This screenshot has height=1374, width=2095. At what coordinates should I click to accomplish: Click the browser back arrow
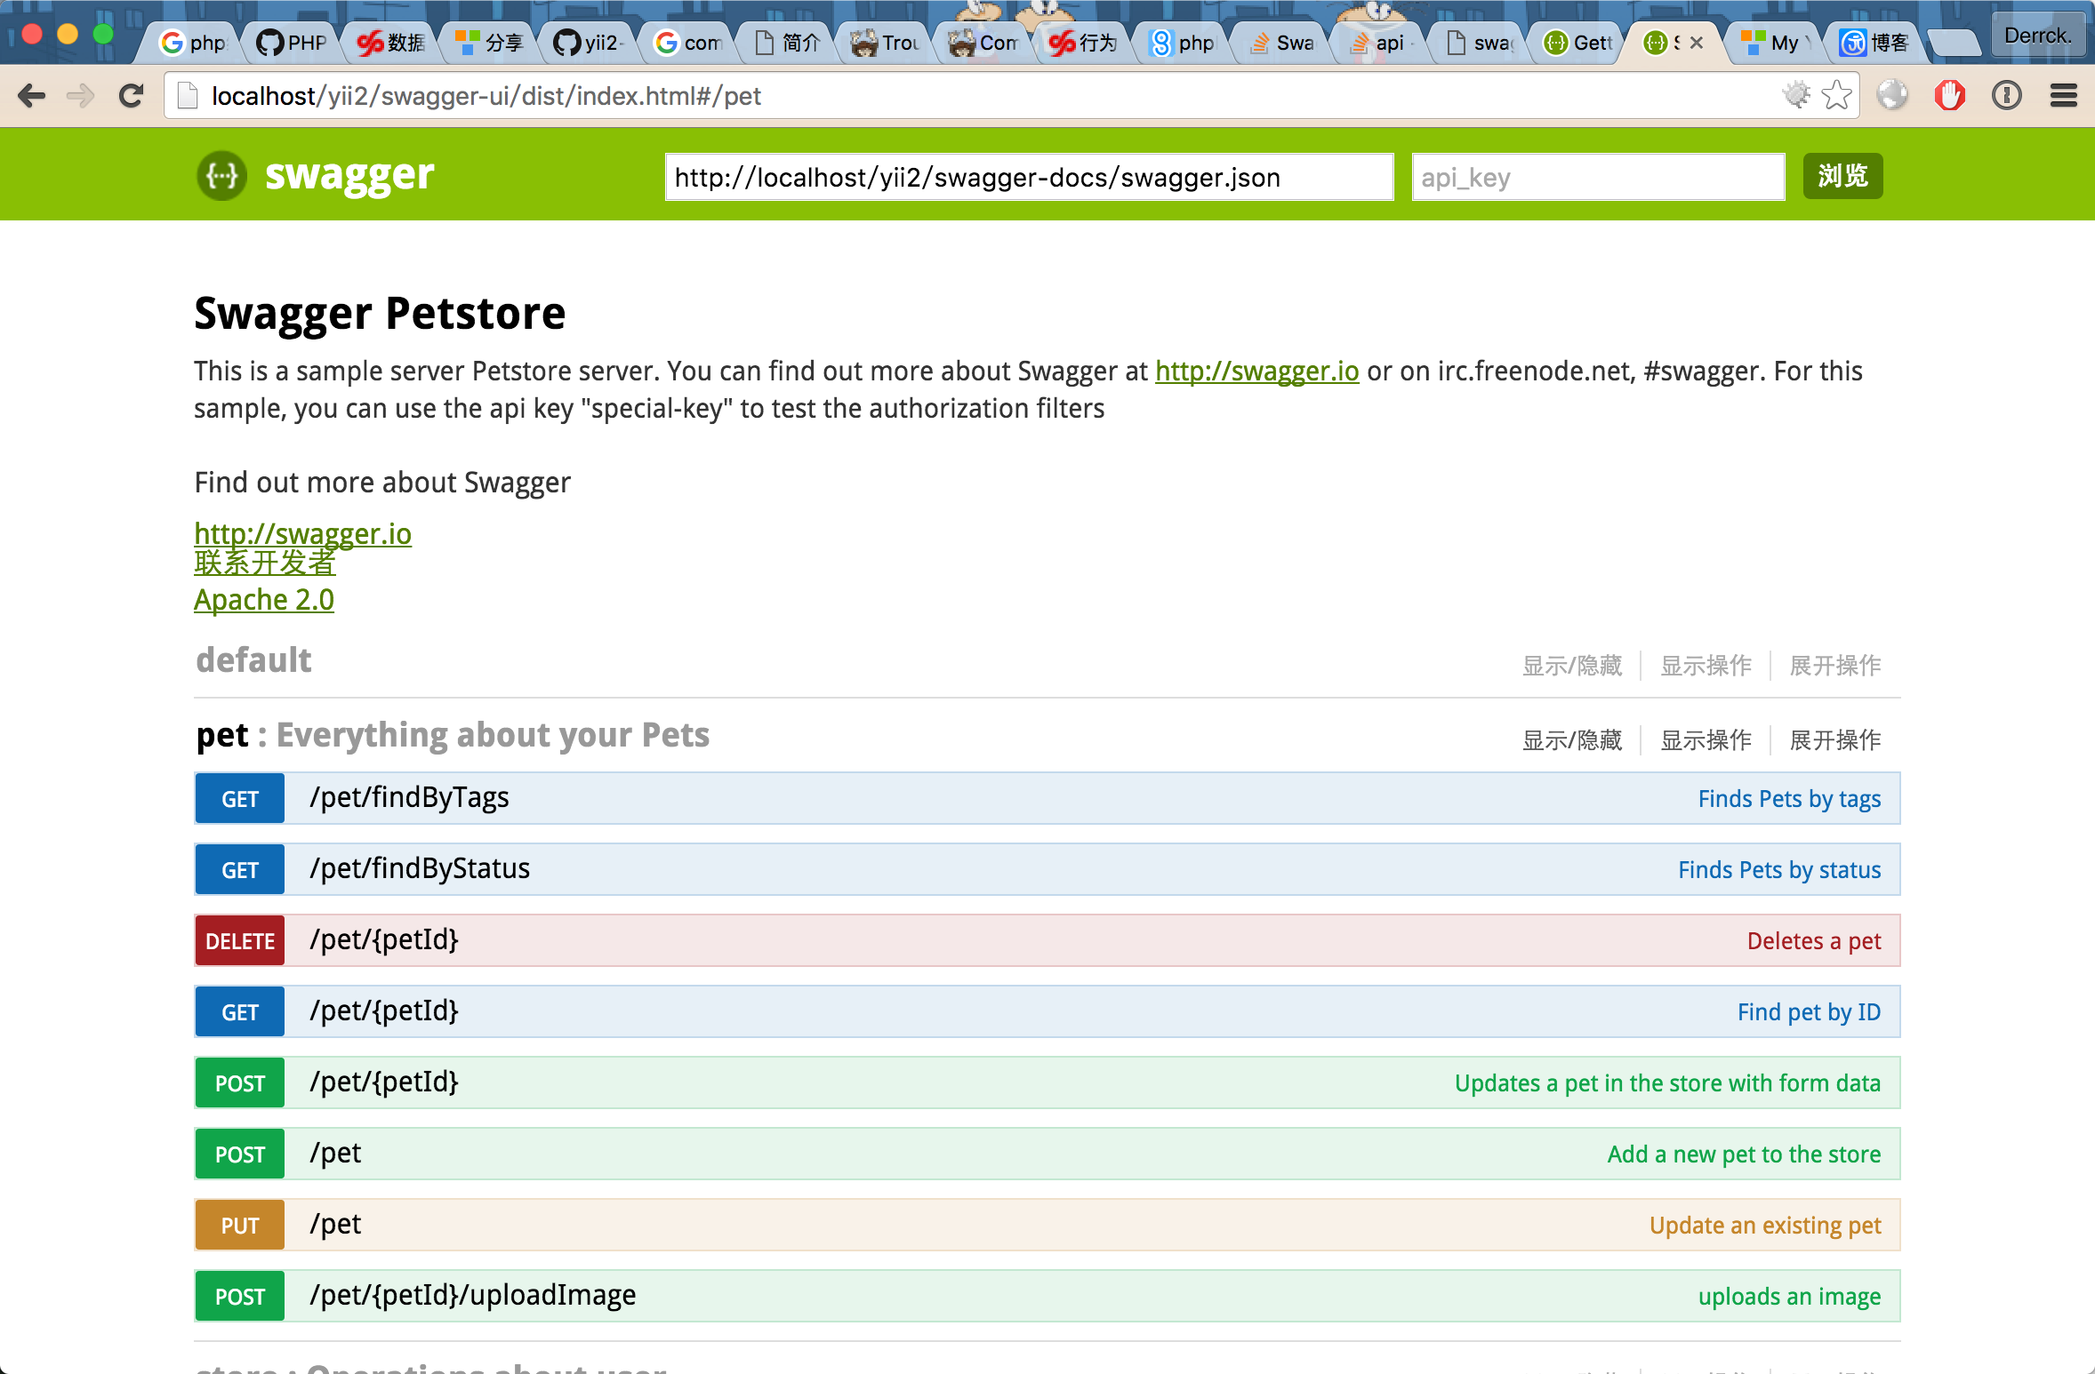point(32,95)
